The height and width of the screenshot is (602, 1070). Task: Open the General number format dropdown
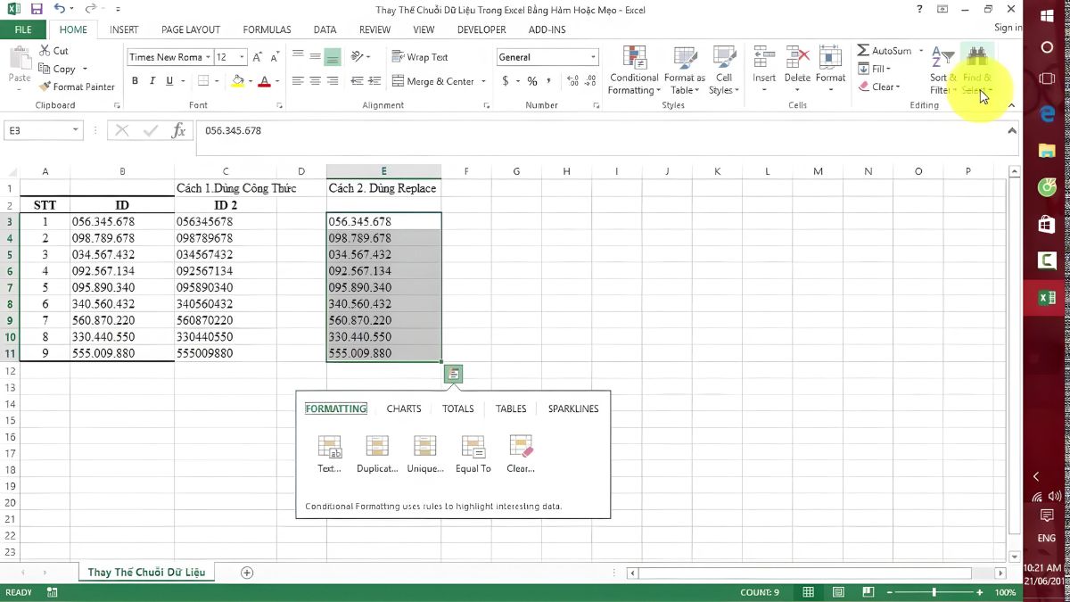tap(593, 56)
